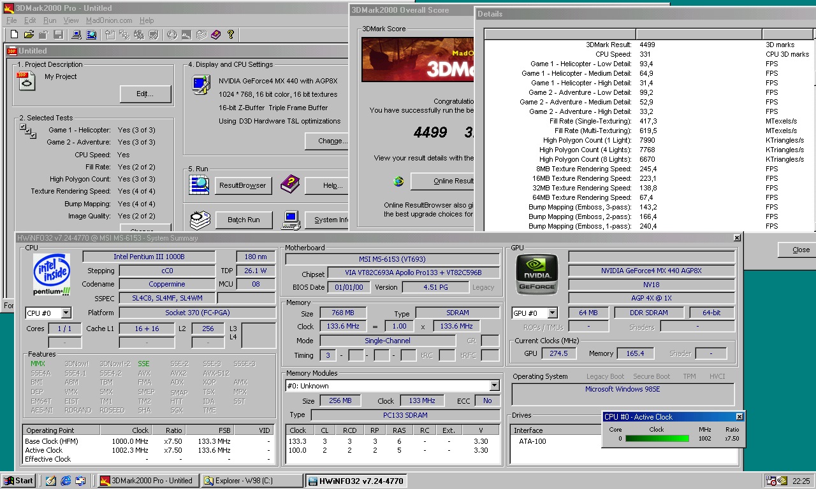Viewport: 816px width, 489px height.
Task: Click the batch run stacked-pages toolbar icon
Action: pyautogui.click(x=201, y=34)
